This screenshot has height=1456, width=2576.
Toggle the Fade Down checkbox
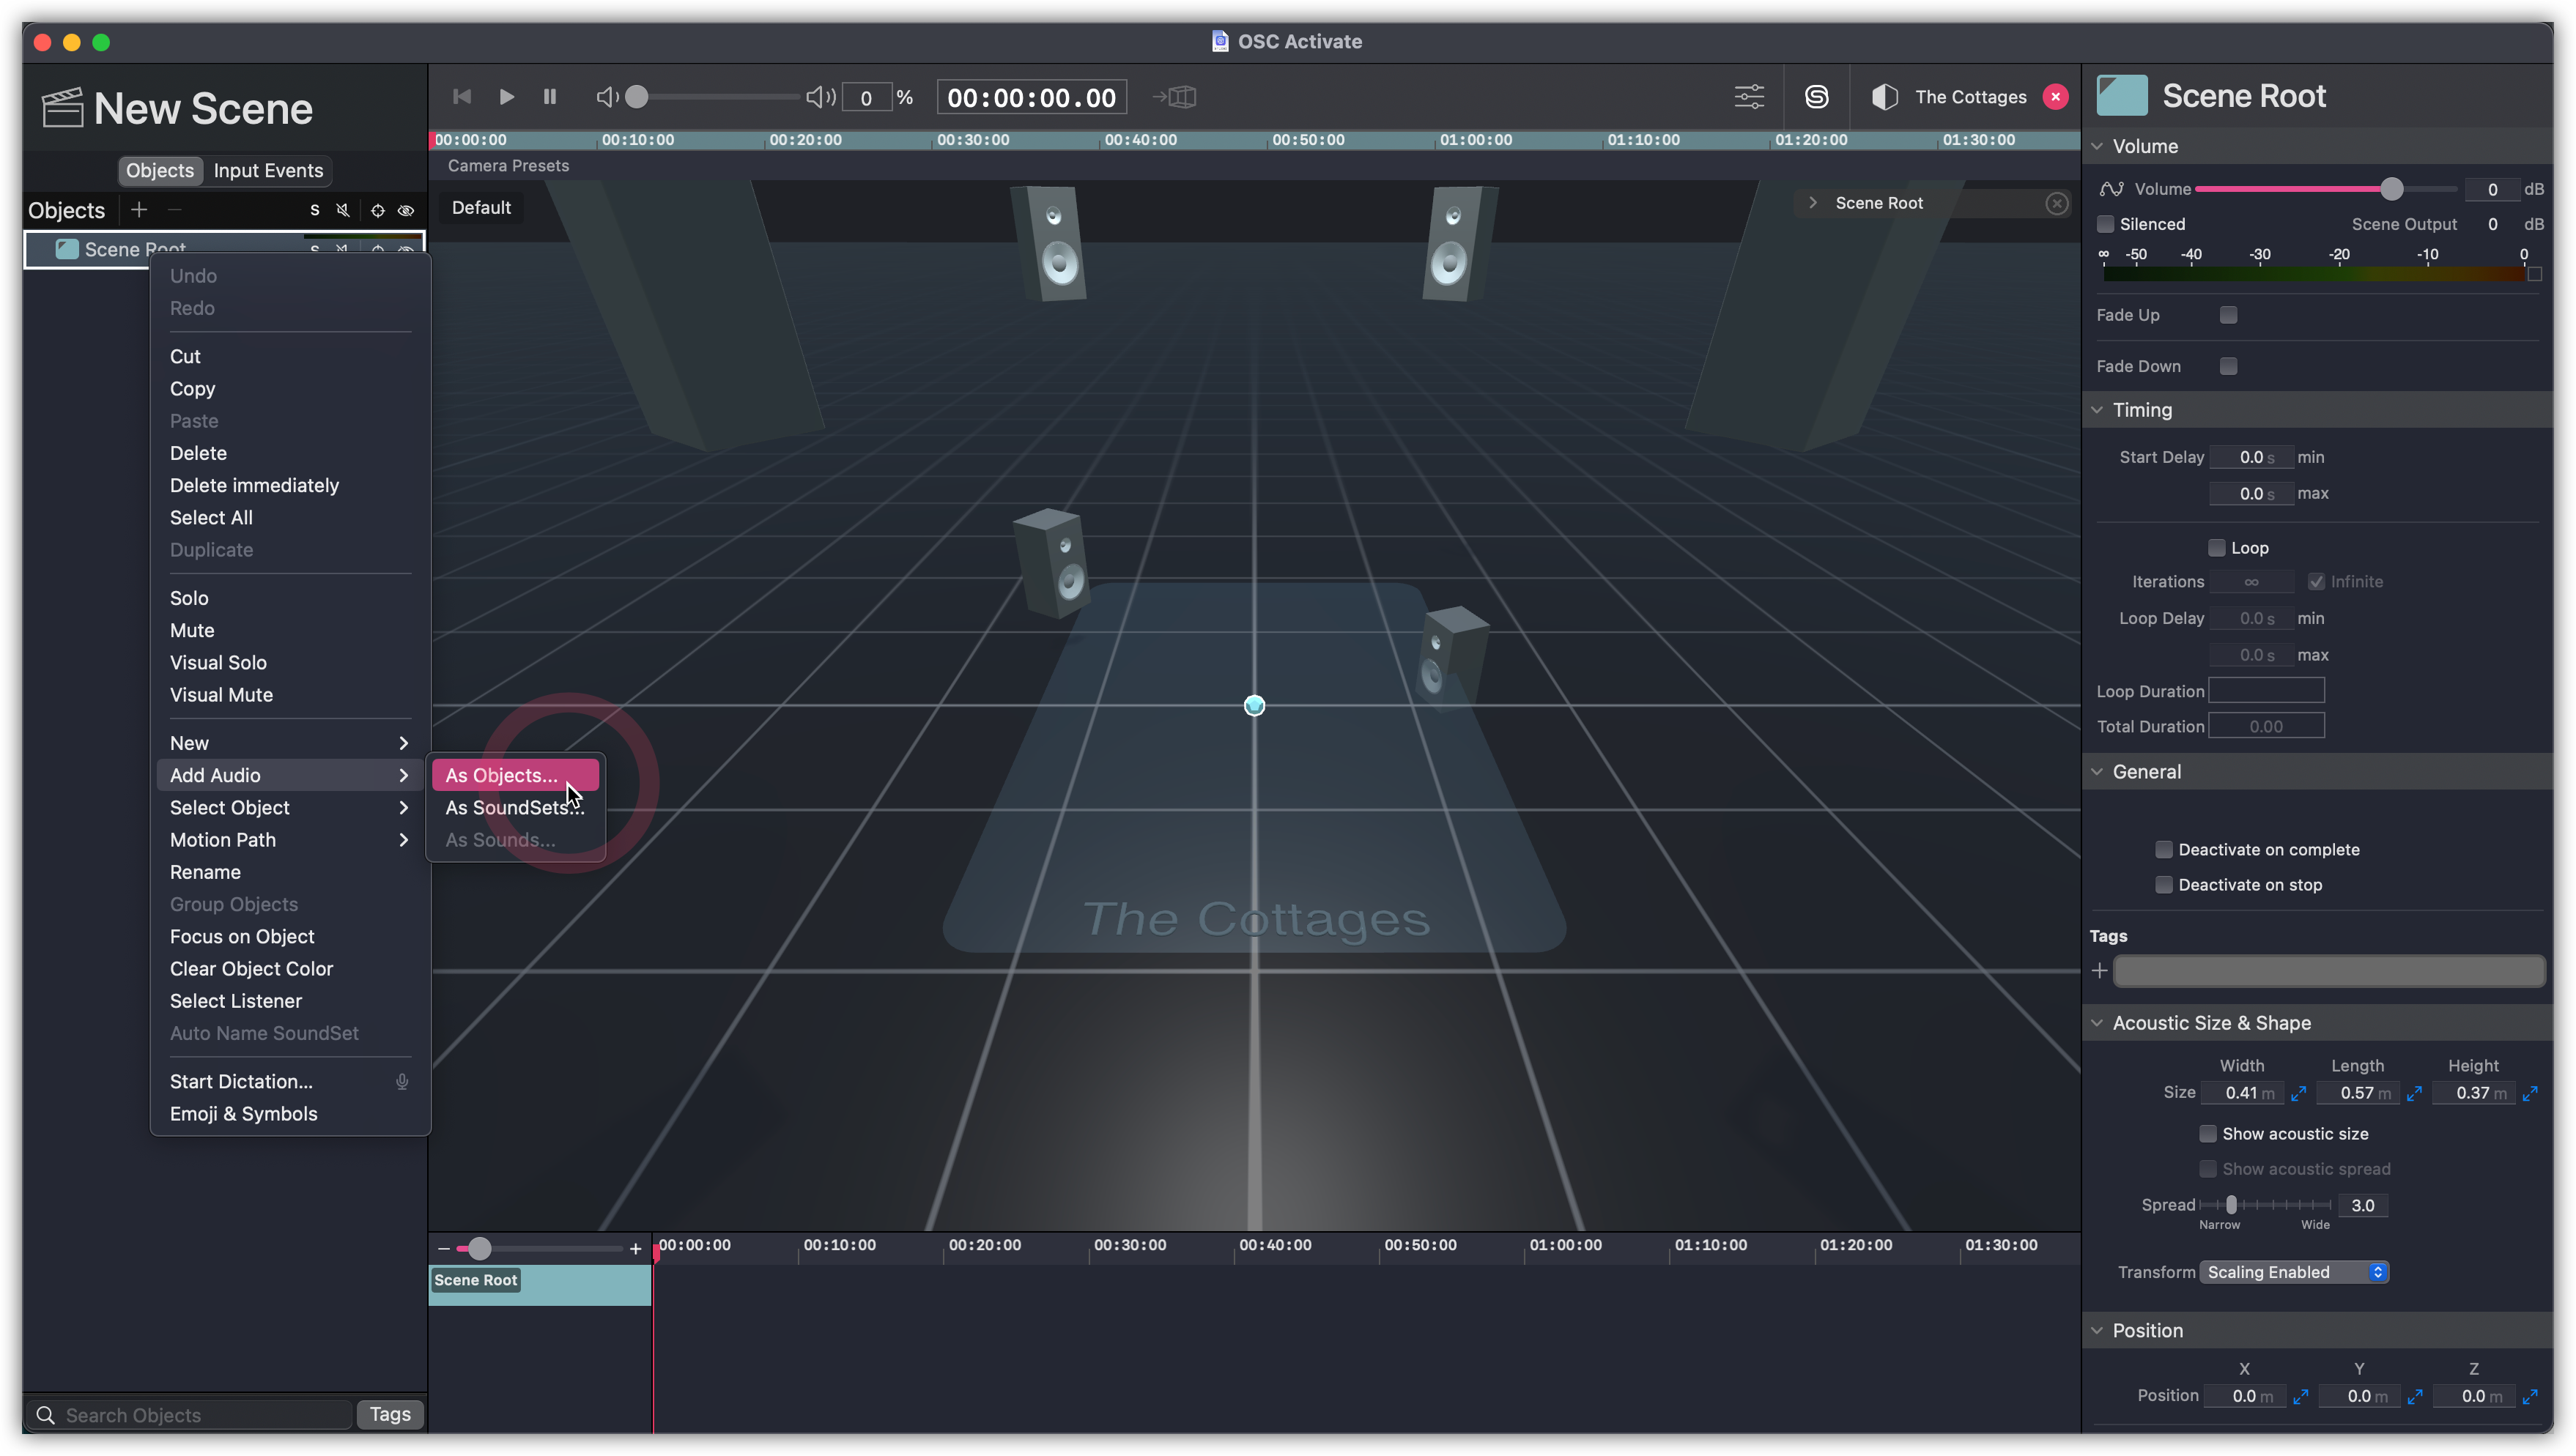[2229, 366]
